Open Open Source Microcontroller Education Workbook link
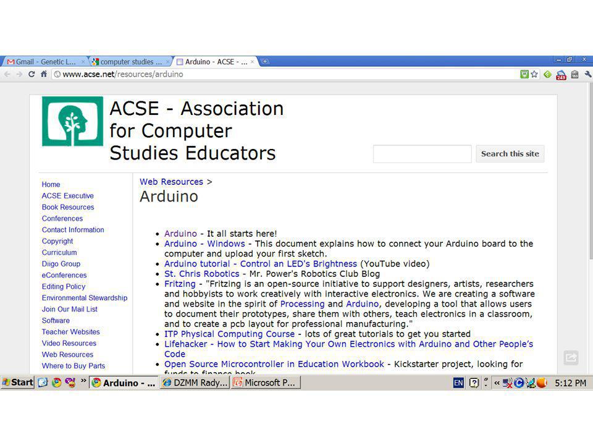Image resolution: width=593 pixels, height=445 pixels. [274, 364]
